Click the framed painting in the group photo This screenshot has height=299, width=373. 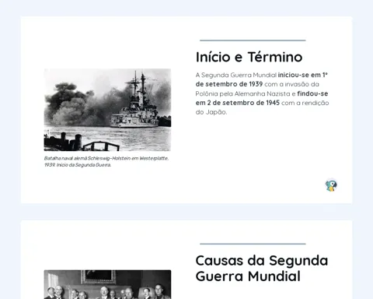tap(99, 276)
